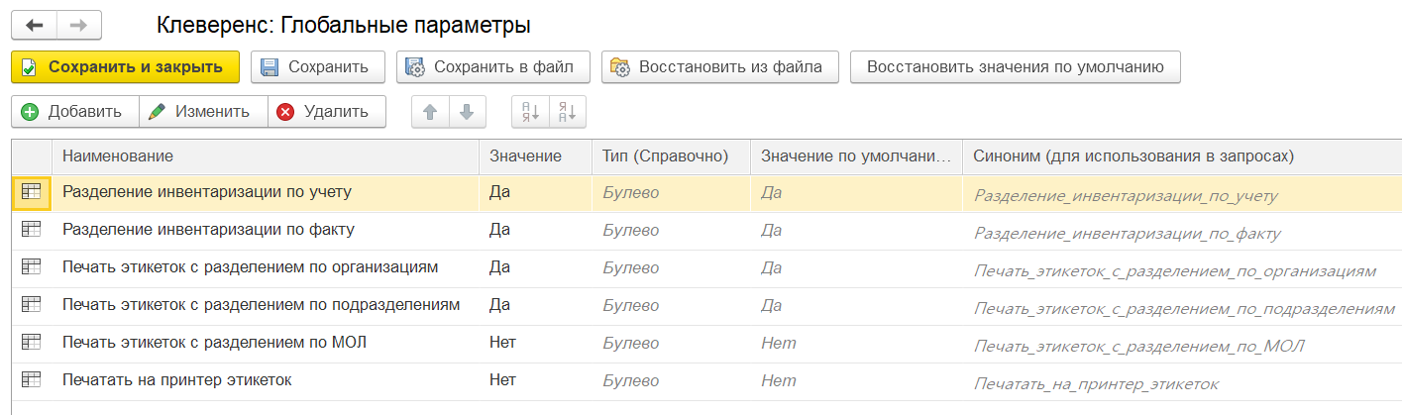Click synonym Разделение_инвентаризации_по_факту
This screenshot has height=415, width=1402.
[1127, 235]
